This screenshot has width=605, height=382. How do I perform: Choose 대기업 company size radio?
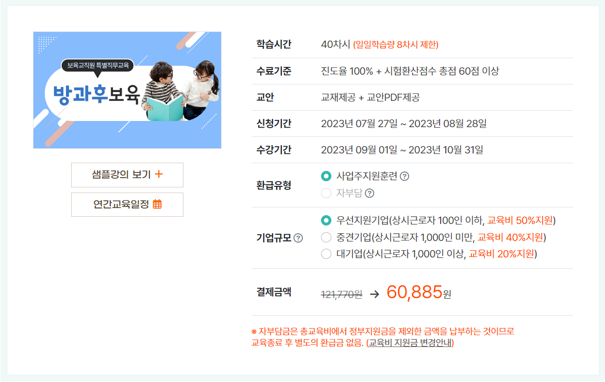click(326, 254)
